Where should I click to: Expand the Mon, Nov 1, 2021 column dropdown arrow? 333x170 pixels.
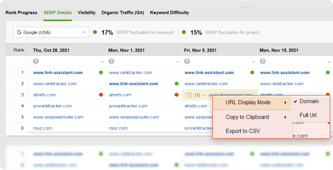[x=178, y=62]
